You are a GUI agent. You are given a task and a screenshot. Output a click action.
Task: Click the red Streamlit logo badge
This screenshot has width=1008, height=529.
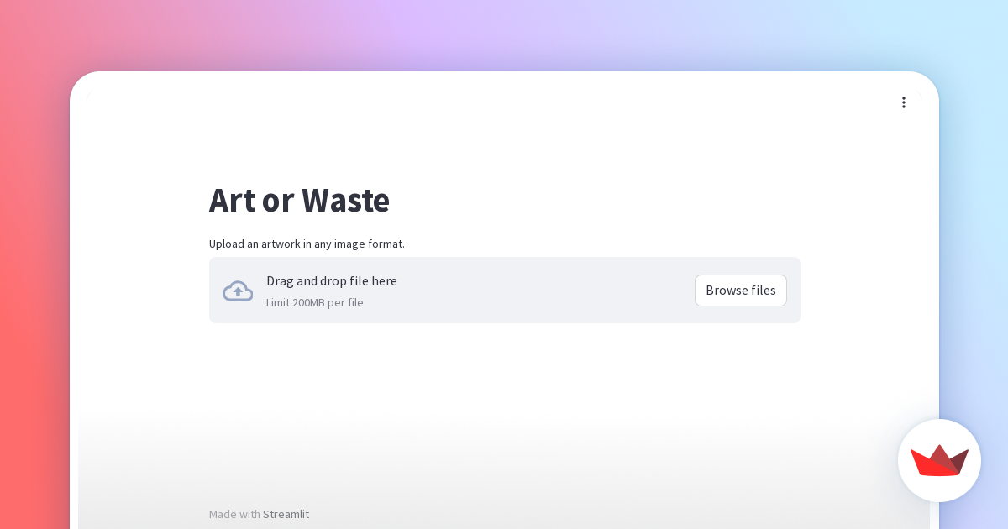939,461
